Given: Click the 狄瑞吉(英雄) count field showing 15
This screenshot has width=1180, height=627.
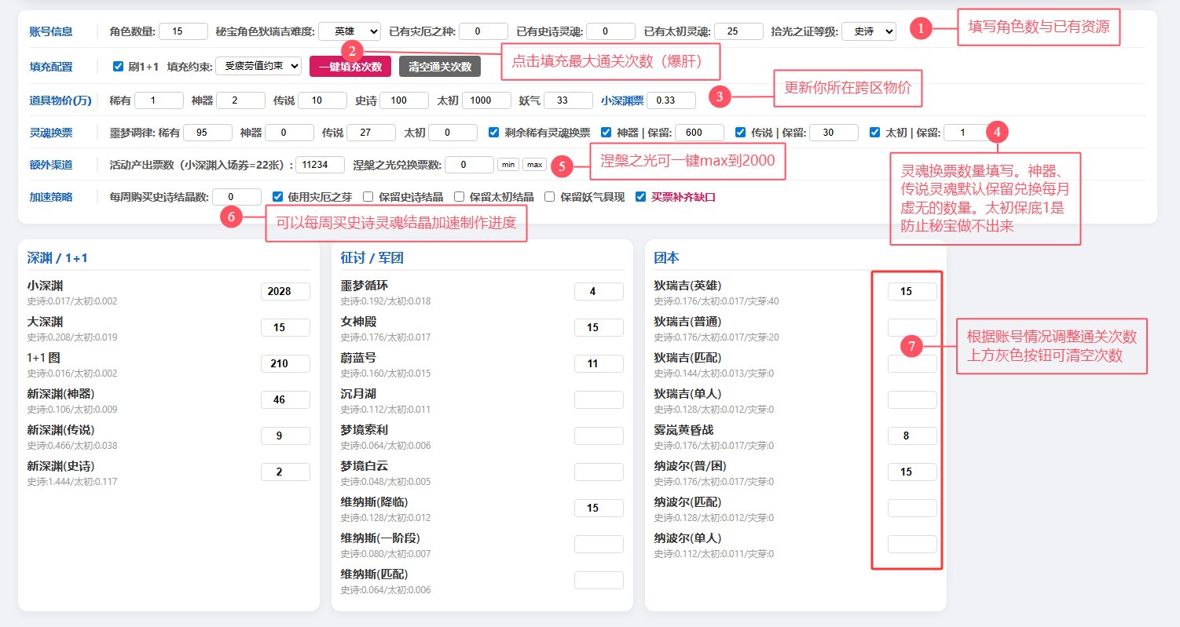Looking at the screenshot, I should pyautogui.click(x=911, y=290).
